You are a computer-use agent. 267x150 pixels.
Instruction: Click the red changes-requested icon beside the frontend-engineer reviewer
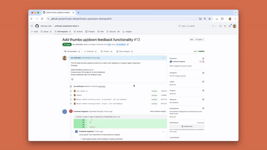203,62
